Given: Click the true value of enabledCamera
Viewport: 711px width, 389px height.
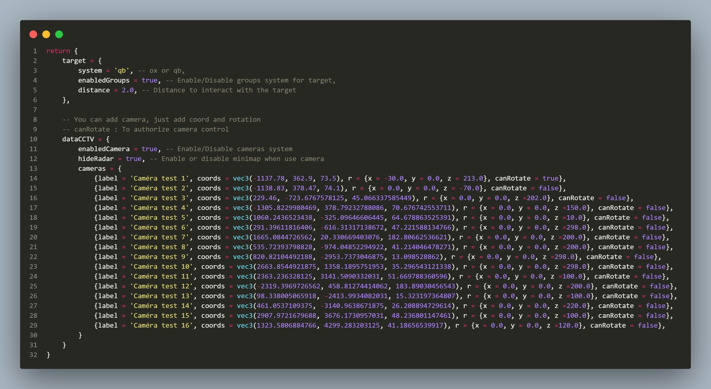Looking at the screenshot, I should point(150,149).
